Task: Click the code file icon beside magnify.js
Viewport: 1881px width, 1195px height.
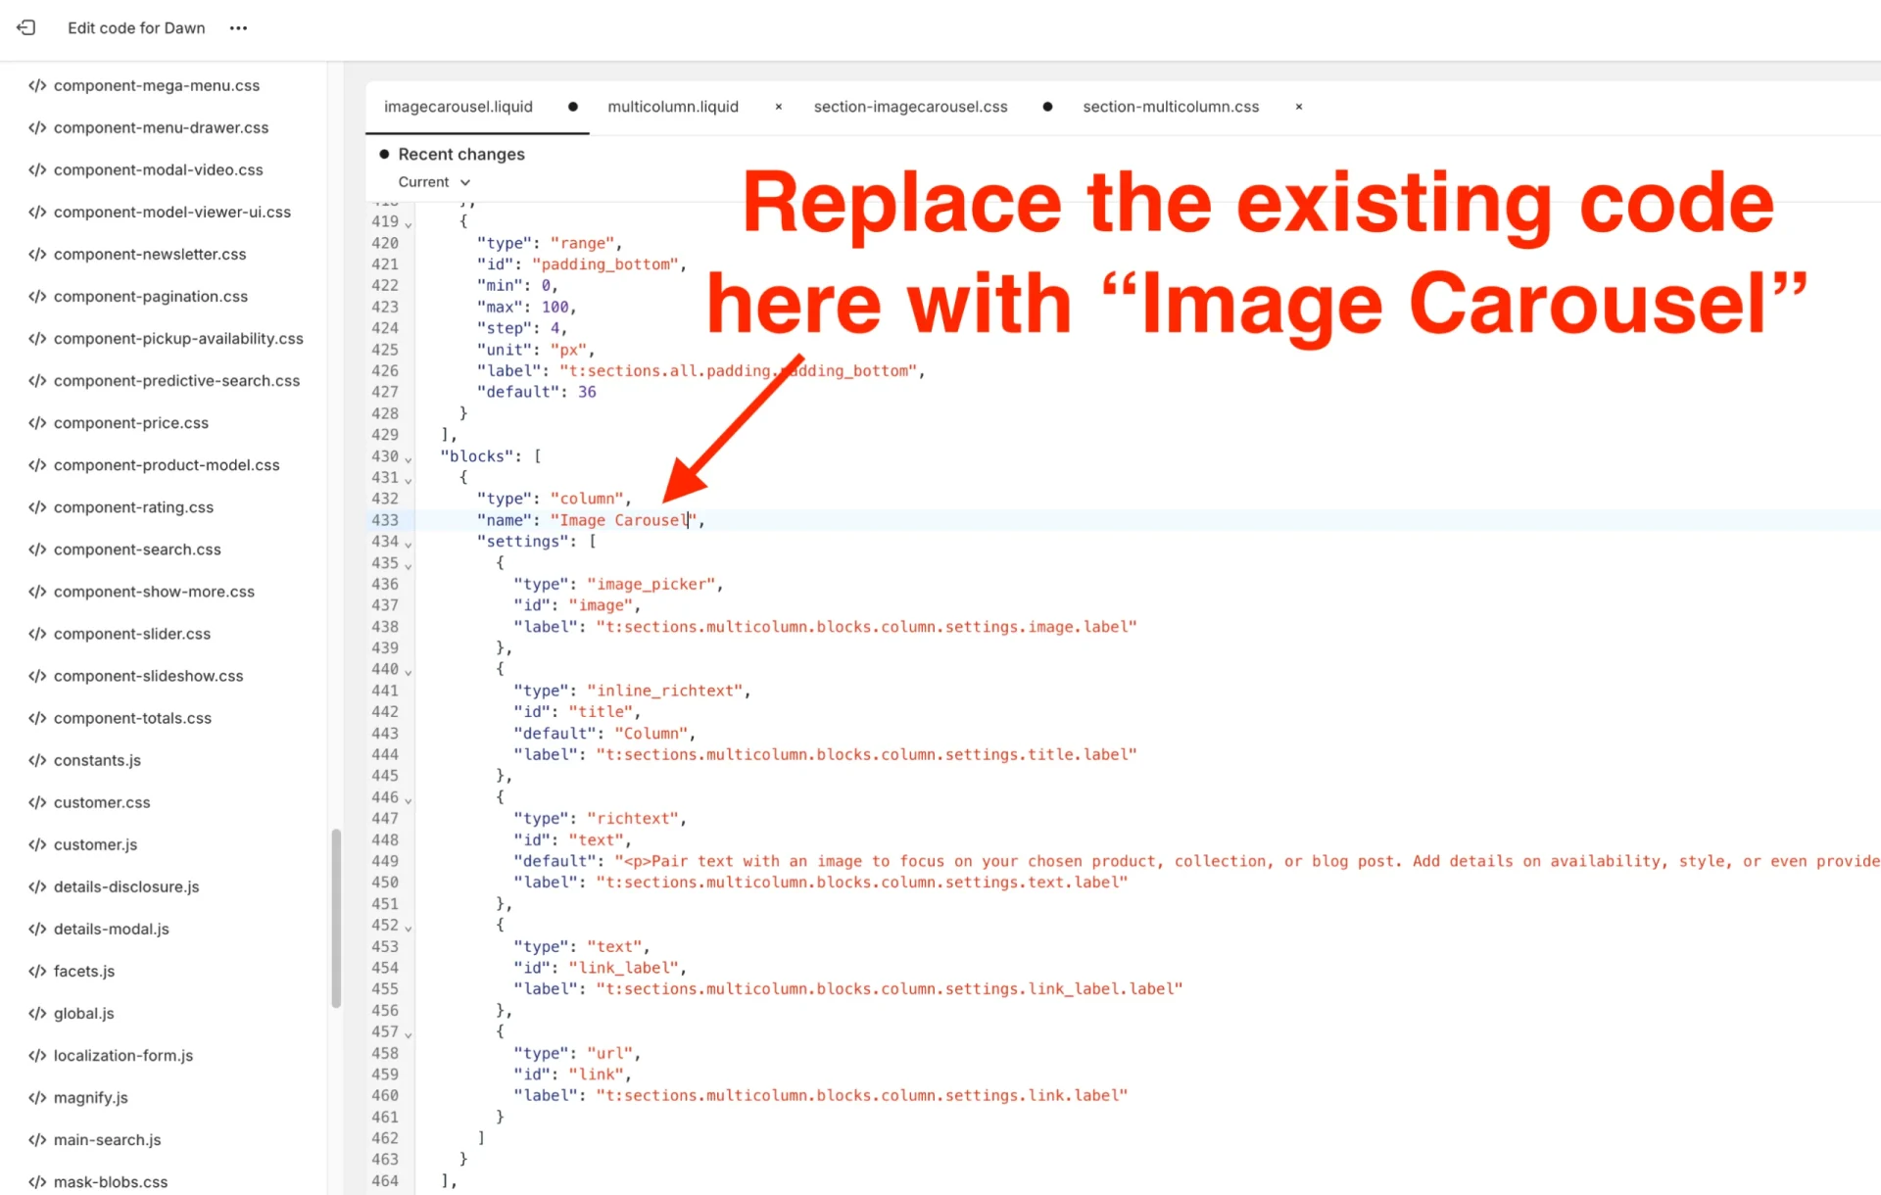Action: point(37,1097)
